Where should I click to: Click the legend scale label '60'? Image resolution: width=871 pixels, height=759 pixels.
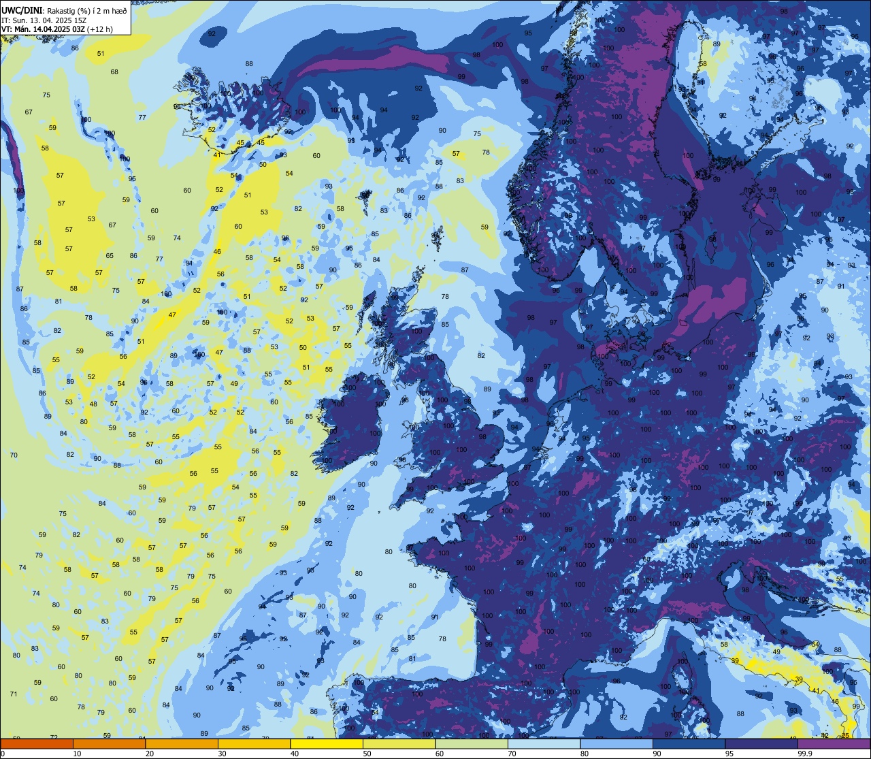pyautogui.click(x=440, y=754)
